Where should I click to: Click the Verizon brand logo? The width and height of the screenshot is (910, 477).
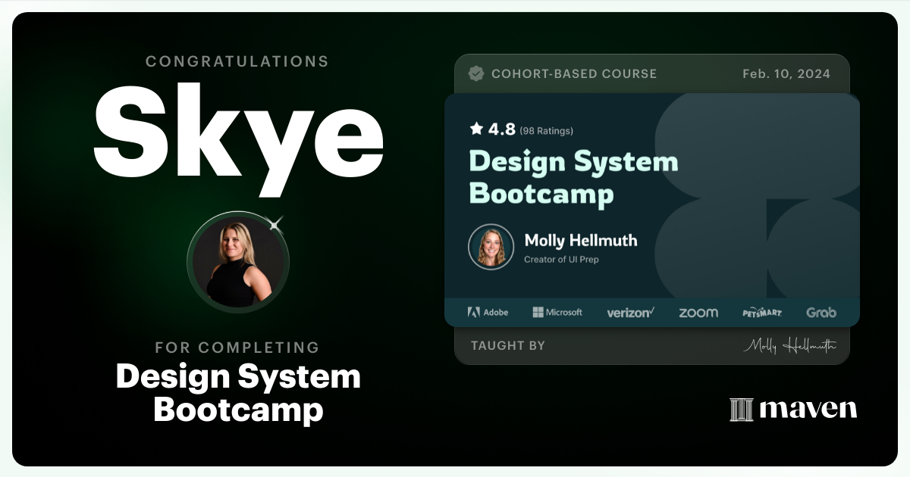pos(629,312)
